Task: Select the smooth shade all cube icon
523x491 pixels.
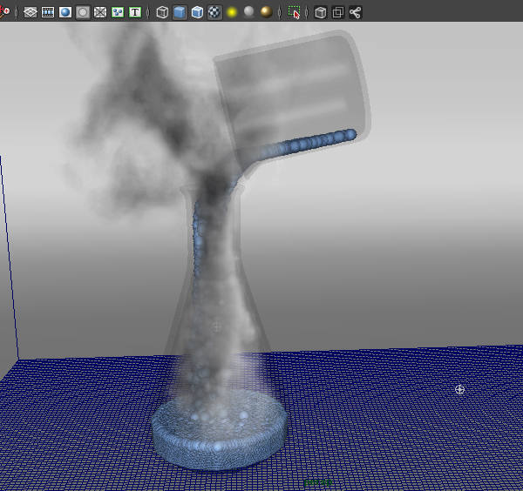Action: click(x=180, y=13)
